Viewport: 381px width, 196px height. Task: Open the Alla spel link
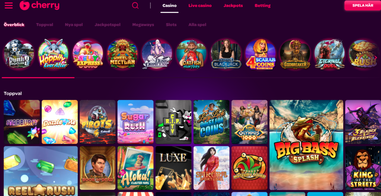point(197,25)
